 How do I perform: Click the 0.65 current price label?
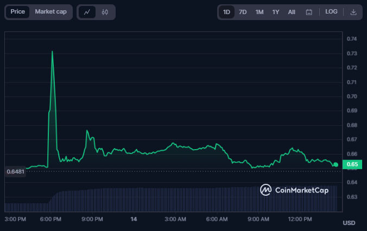point(352,164)
